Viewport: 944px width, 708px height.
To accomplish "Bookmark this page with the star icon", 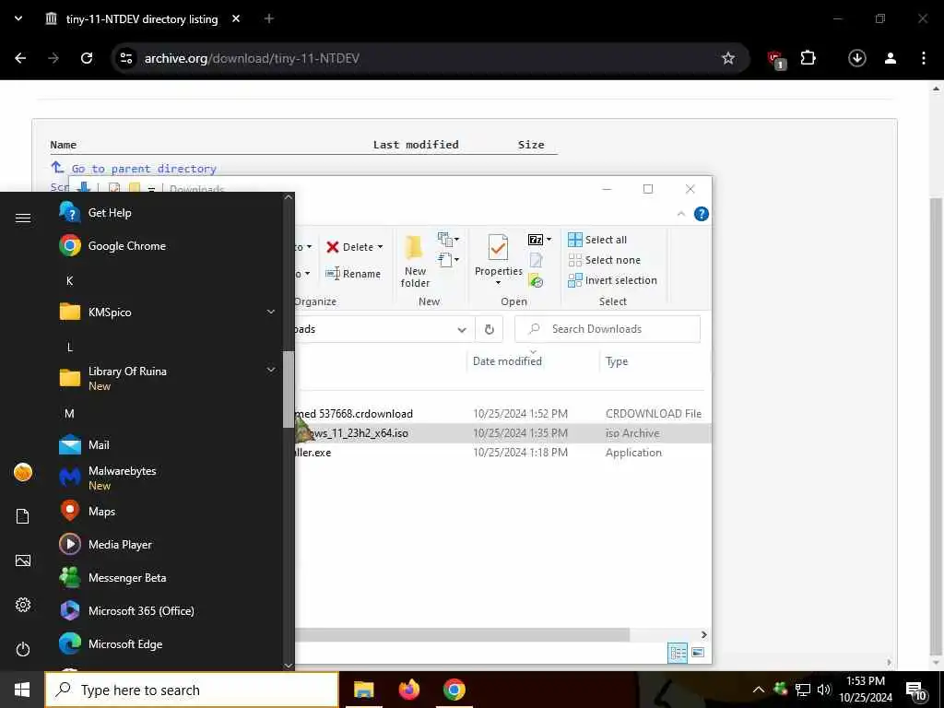I will click(728, 58).
